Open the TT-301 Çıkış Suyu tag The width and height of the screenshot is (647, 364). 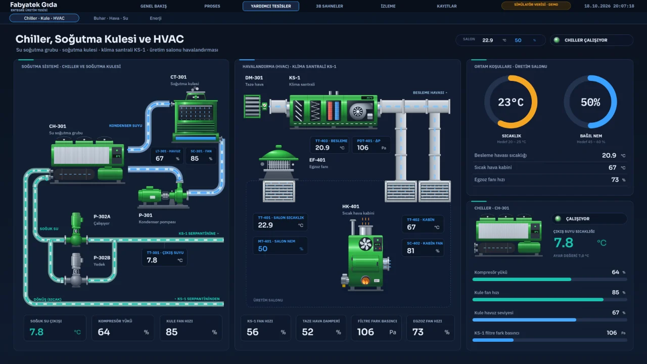point(165,257)
